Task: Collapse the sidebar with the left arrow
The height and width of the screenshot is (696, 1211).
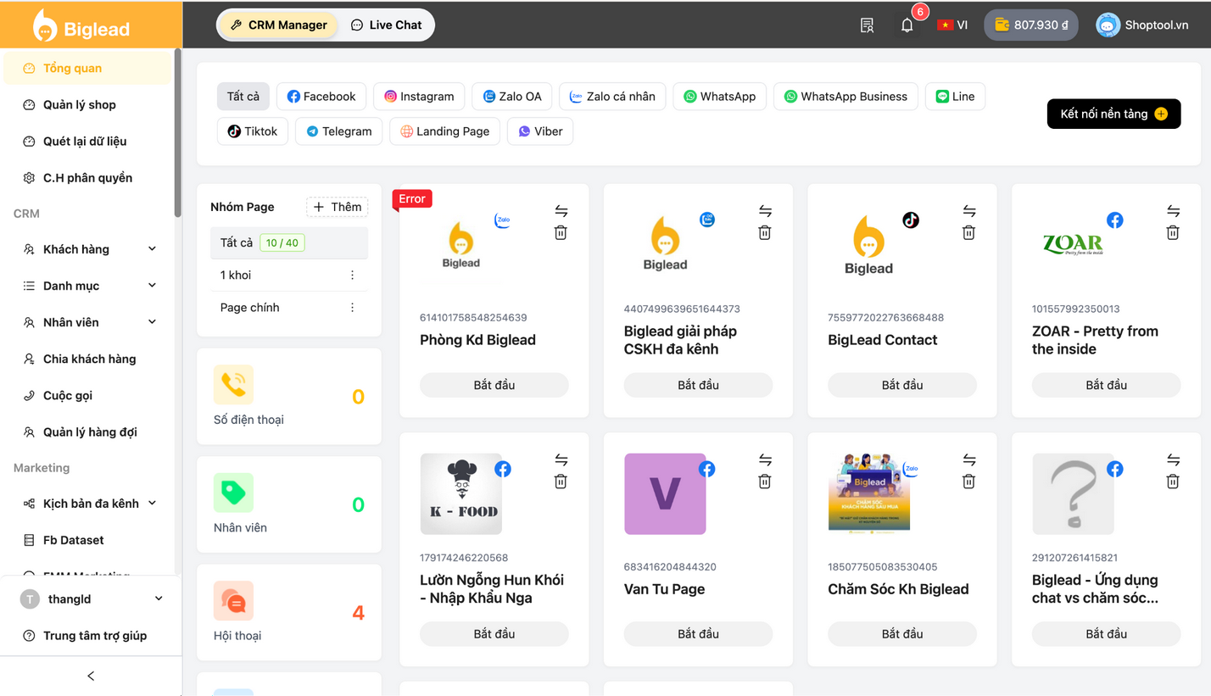Action: [x=91, y=677]
